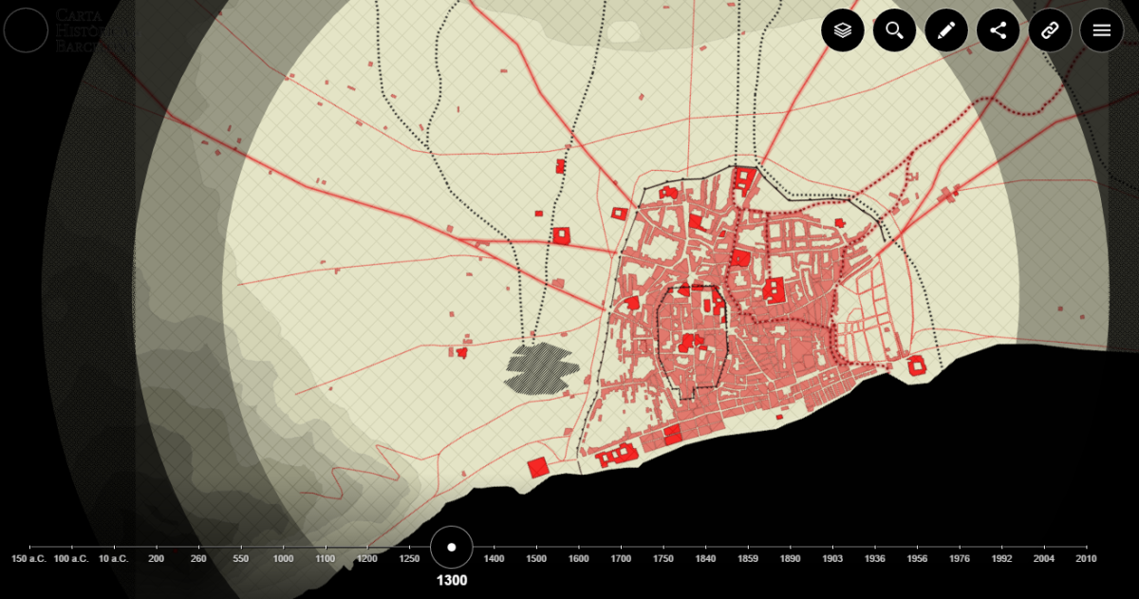
Task: Select year 1250 on the timeline
Action: (x=410, y=558)
